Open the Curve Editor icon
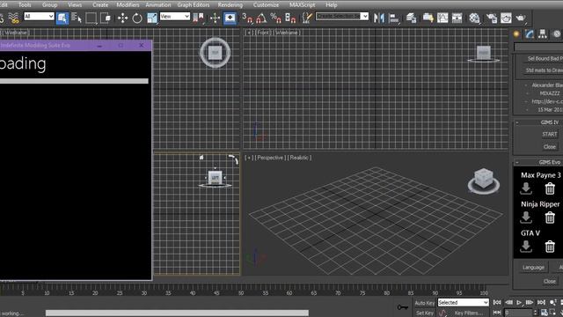Viewport: 563px width, 317px height. pos(442,18)
